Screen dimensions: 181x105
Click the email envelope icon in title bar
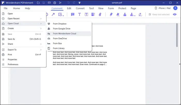(x=49, y=3)
